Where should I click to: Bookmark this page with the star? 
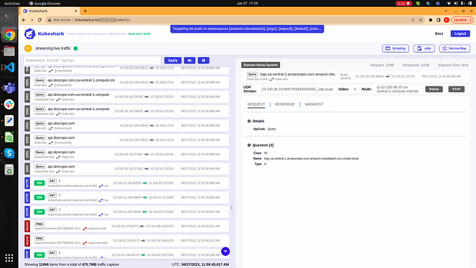click(420, 20)
